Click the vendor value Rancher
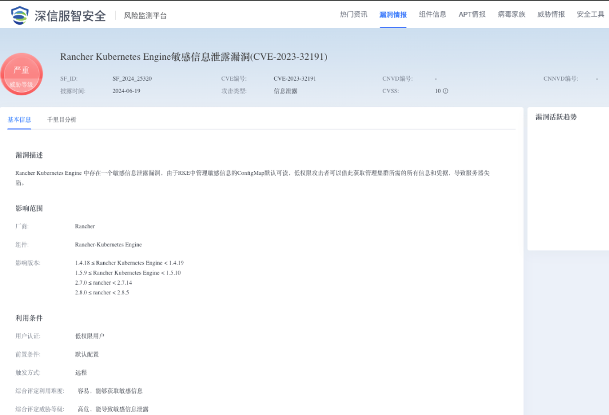The width and height of the screenshot is (609, 415). coord(85,226)
